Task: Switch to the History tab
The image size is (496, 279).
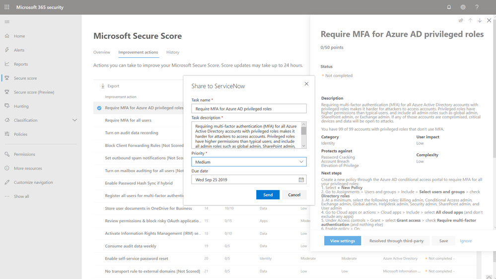Action: tap(173, 52)
